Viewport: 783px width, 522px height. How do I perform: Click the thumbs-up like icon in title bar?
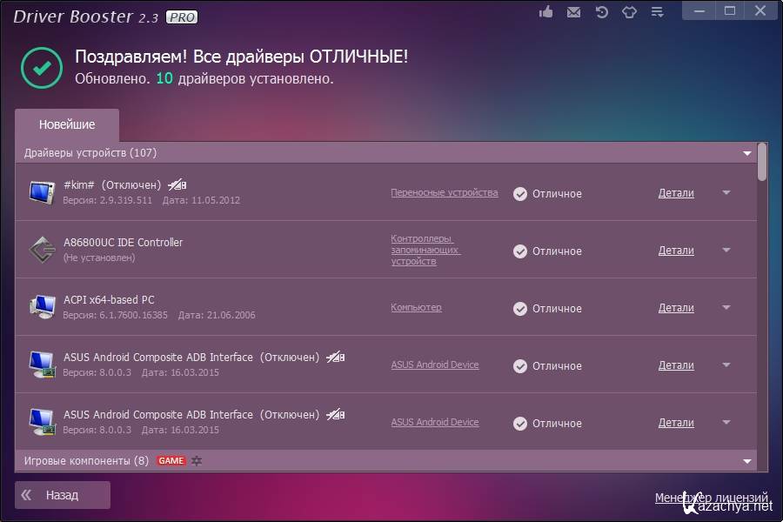(546, 12)
